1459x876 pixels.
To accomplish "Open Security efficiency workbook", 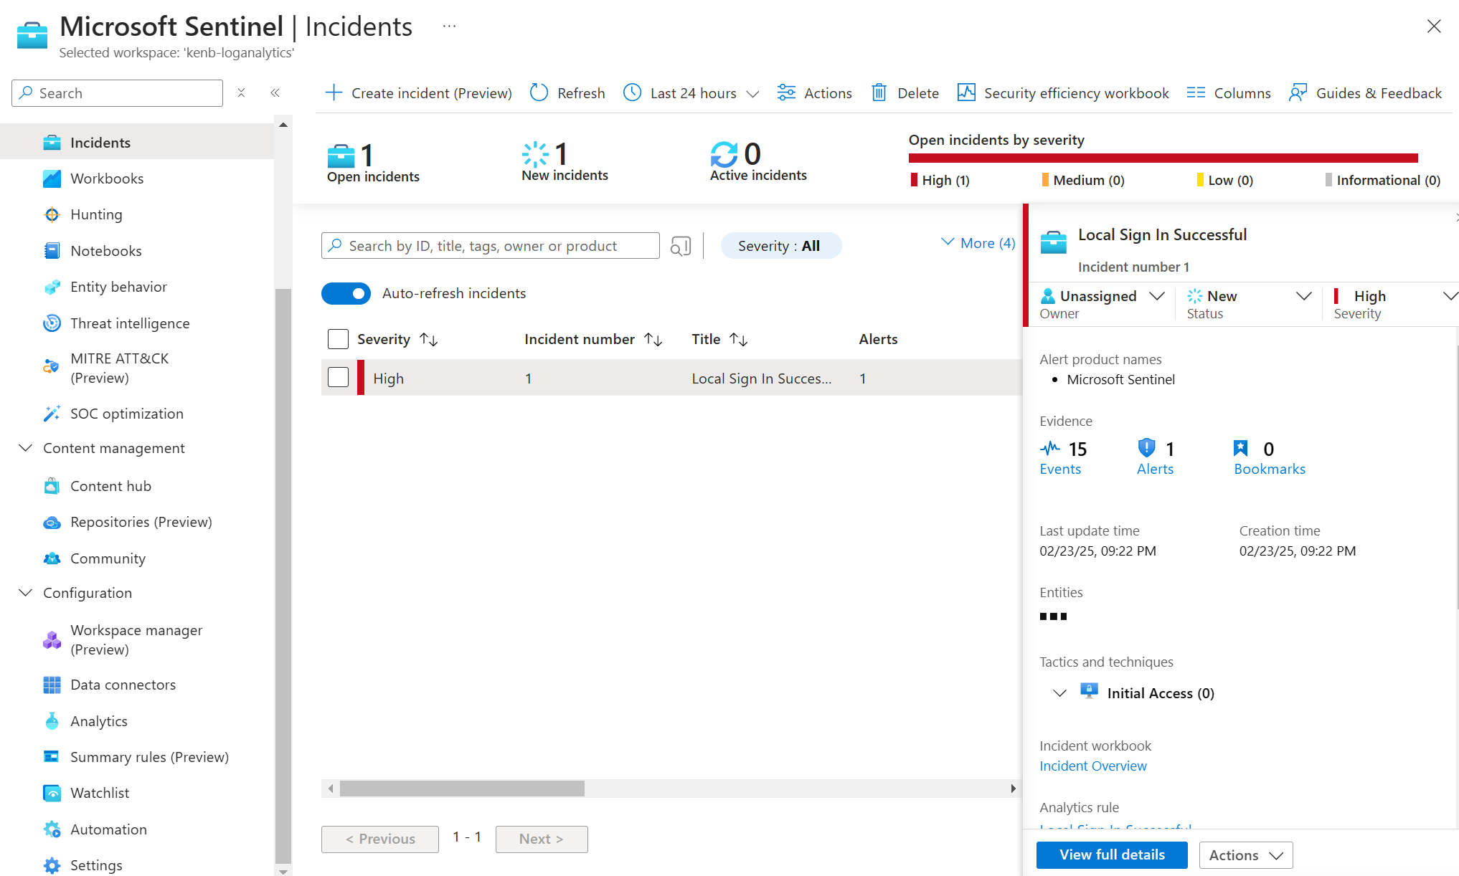I will tap(1063, 93).
